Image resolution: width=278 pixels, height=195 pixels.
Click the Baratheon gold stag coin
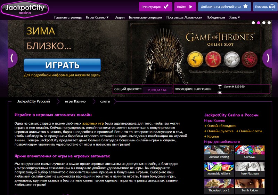point(195,59)
